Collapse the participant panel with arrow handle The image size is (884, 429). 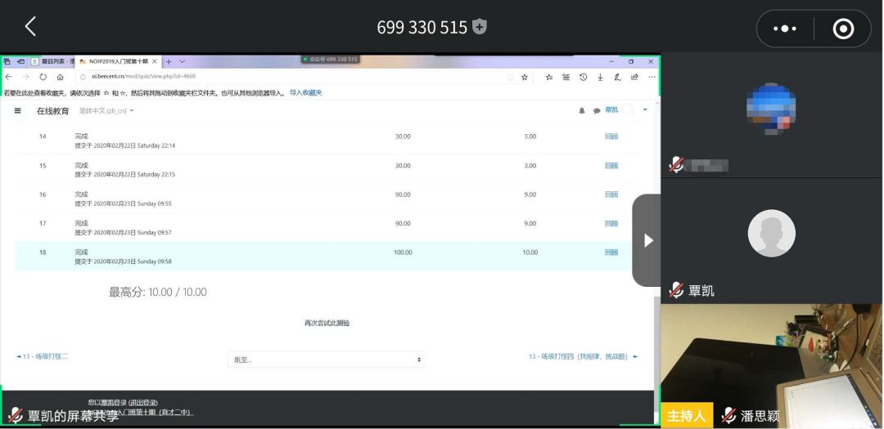click(647, 240)
